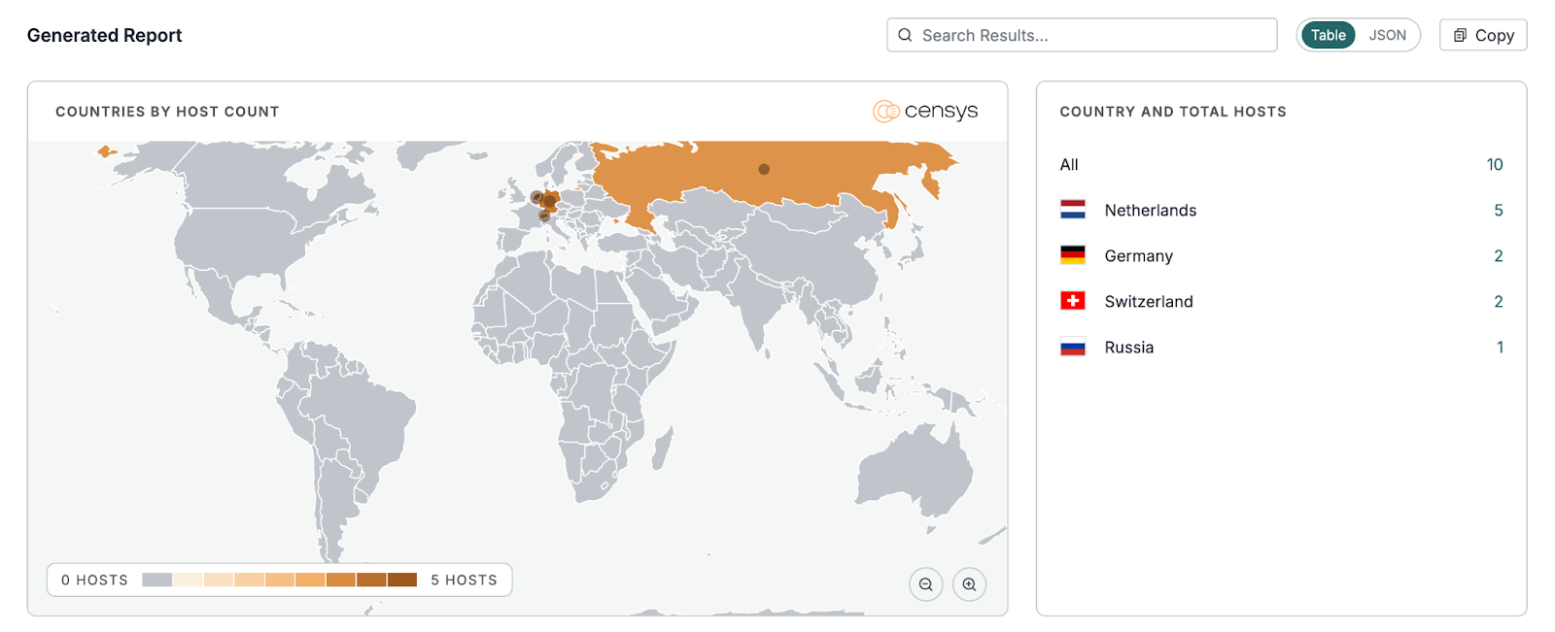
Task: Click the darkest 5 hosts legend swatch
Action: click(401, 580)
